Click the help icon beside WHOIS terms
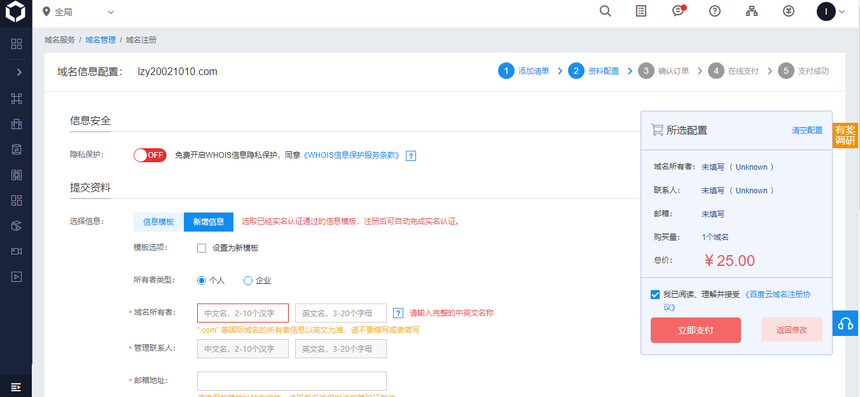Screen dimensions: 860x397 coord(411,156)
